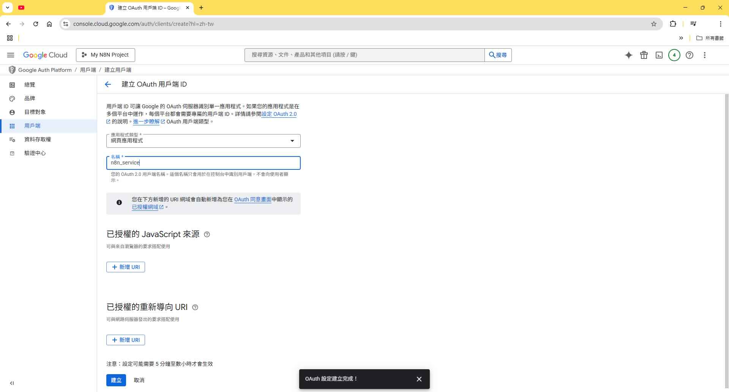The height and width of the screenshot is (392, 729).
Task: Open the Gemini assistant icon
Action: pyautogui.click(x=629, y=55)
